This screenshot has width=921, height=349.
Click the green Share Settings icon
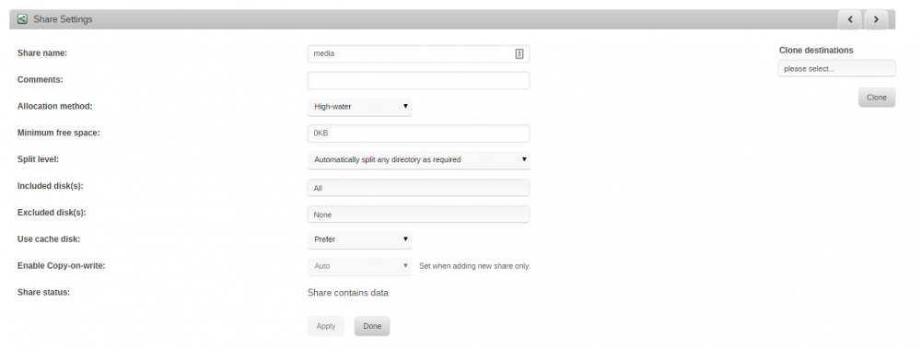tap(22, 19)
